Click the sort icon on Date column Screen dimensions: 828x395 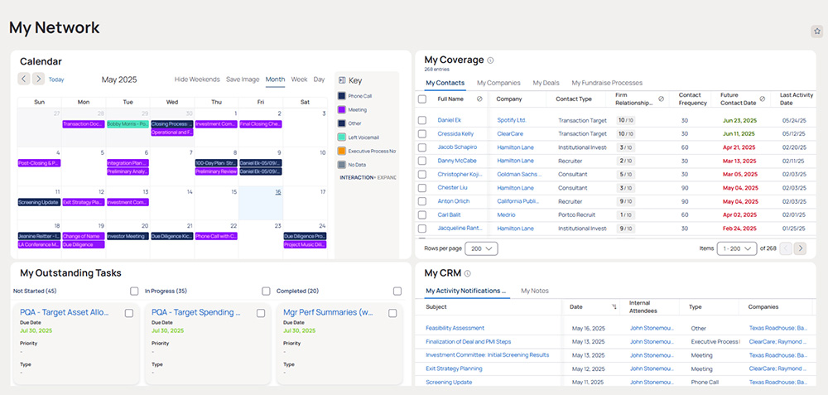click(614, 306)
